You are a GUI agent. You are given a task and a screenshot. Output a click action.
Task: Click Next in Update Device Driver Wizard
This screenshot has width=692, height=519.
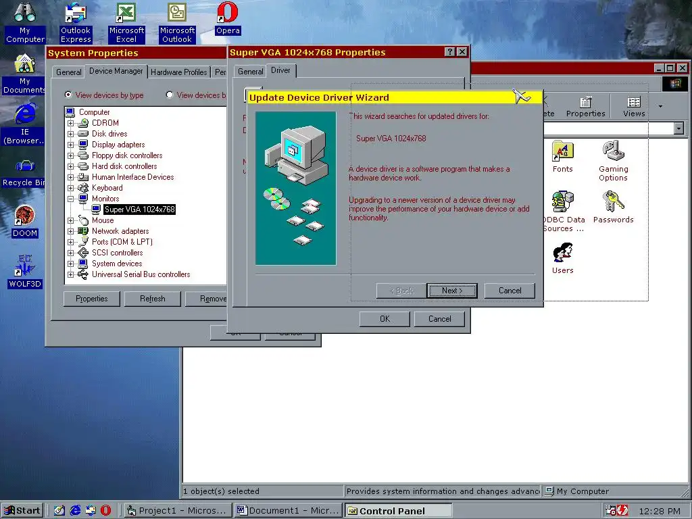452,291
